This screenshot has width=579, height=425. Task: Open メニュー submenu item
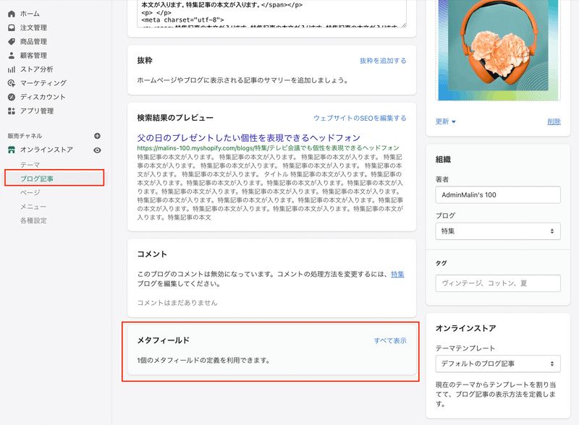click(x=33, y=207)
